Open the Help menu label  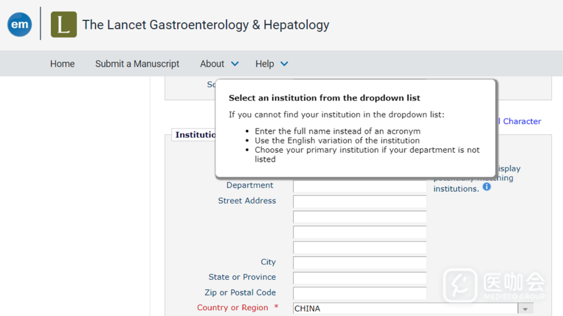[264, 64]
